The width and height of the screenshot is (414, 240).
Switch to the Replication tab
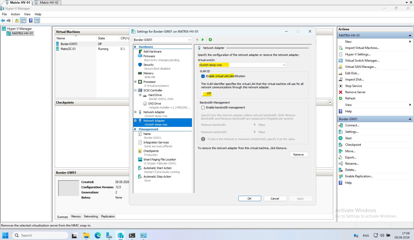click(108, 216)
